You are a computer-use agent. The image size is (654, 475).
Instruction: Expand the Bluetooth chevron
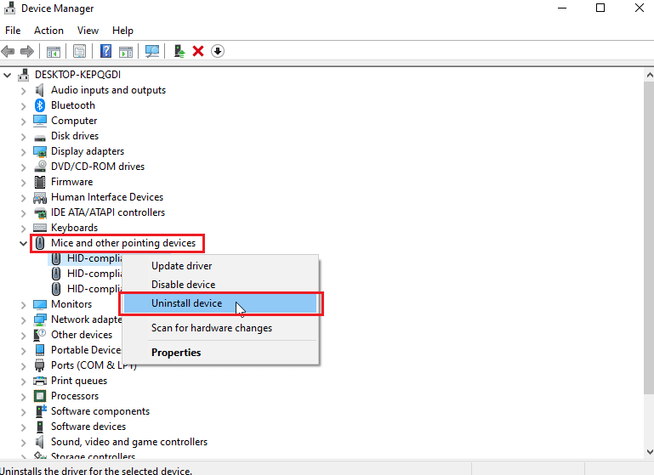tap(23, 106)
